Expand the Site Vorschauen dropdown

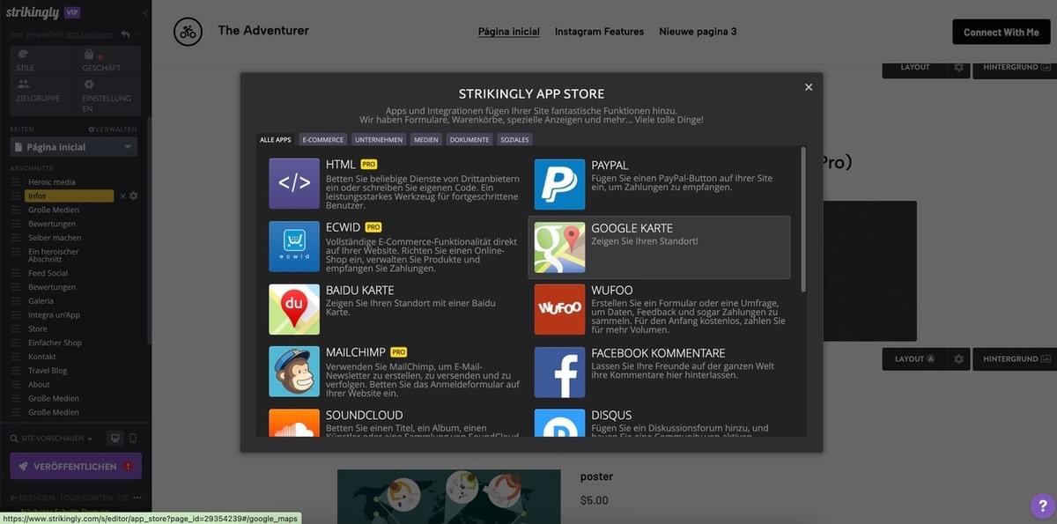[x=52, y=438]
